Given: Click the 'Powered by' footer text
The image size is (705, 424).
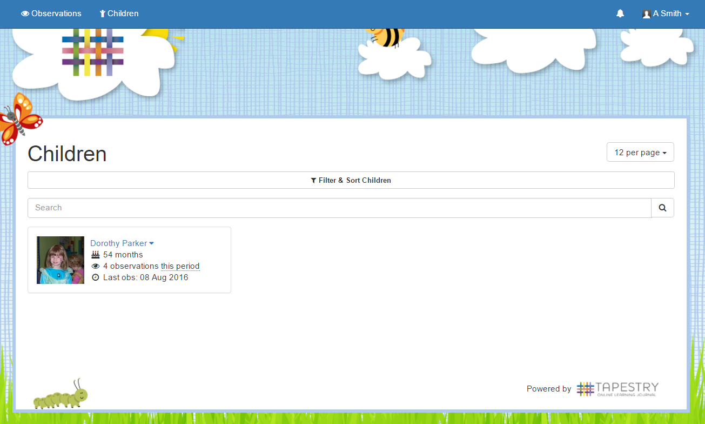Looking at the screenshot, I should (549, 389).
